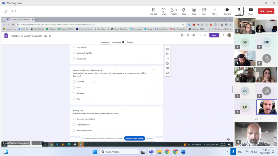Switch to the Responses tab
Image resolution: width=278 pixels, height=156 pixels.
pyautogui.click(x=118, y=42)
